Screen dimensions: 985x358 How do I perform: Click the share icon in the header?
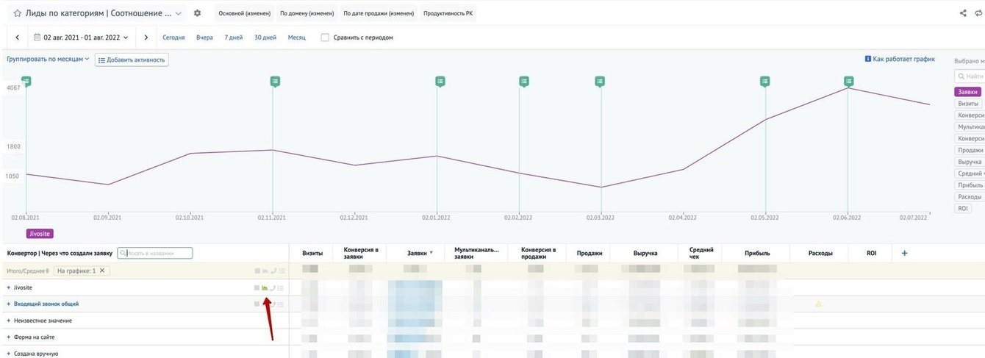coord(963,13)
